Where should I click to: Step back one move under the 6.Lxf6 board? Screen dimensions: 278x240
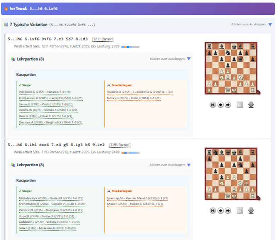click(x=221, y=105)
